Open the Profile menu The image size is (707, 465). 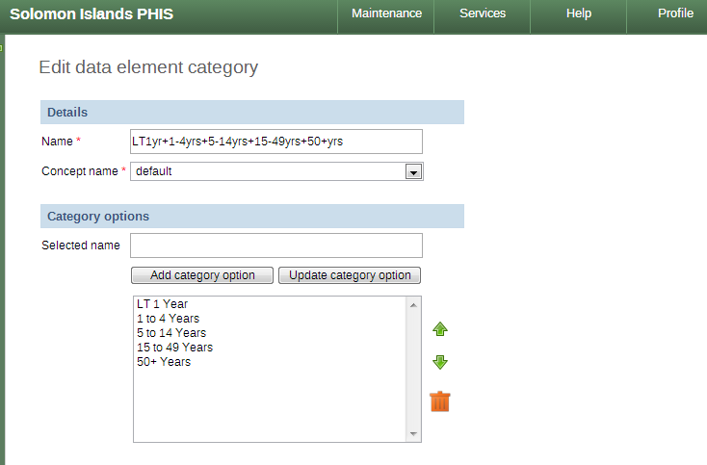[675, 13]
